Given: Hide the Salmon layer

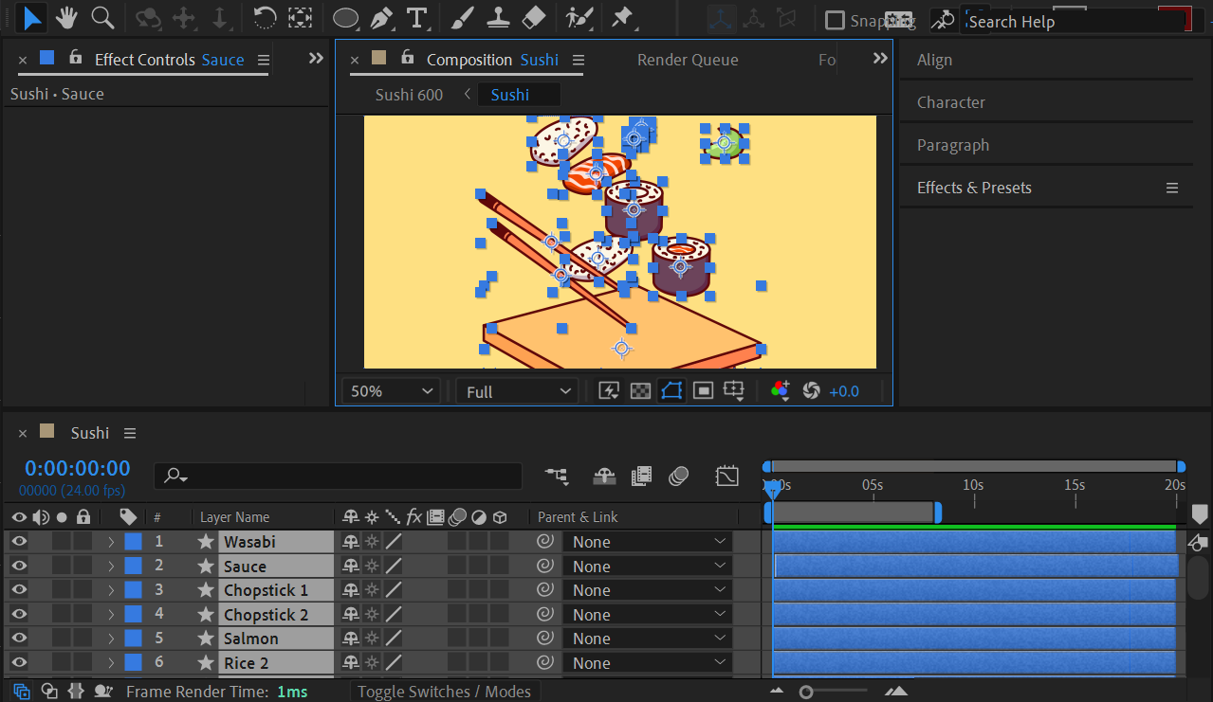Looking at the screenshot, I should tap(18, 638).
